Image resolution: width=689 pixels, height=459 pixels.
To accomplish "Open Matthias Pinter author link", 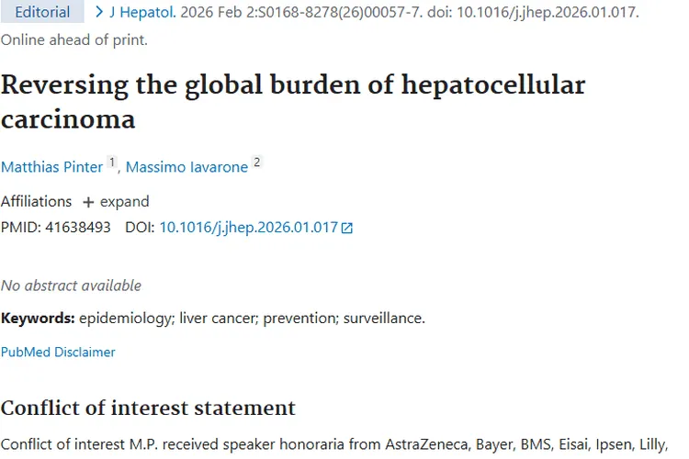I will pos(52,167).
